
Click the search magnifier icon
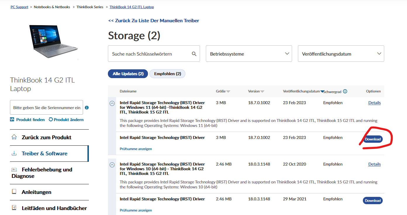click(194, 54)
